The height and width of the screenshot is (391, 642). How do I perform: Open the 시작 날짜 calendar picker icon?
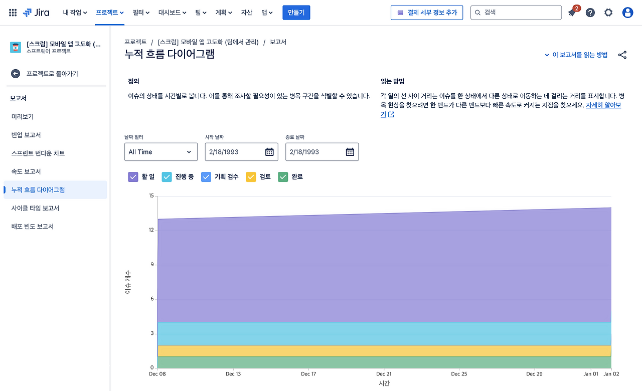tap(269, 151)
